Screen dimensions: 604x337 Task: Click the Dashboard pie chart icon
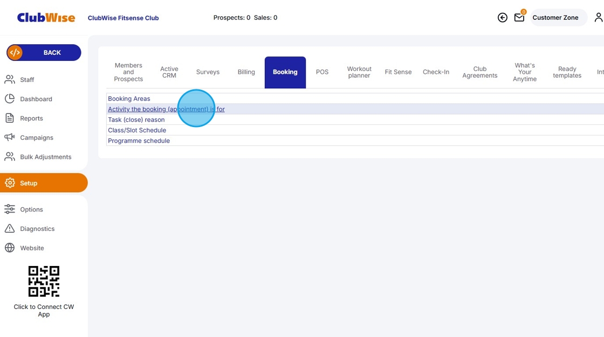pyautogui.click(x=10, y=99)
